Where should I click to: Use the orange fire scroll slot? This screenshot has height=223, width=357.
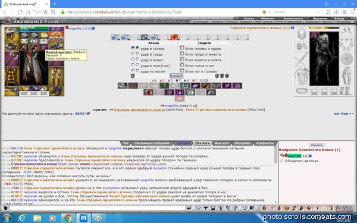pos(174,37)
